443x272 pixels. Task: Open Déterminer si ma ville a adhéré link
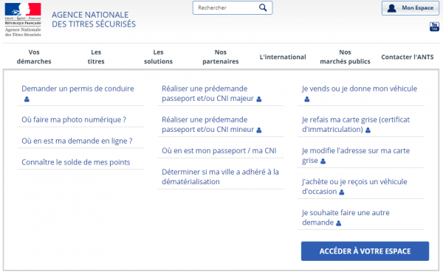coord(220,177)
